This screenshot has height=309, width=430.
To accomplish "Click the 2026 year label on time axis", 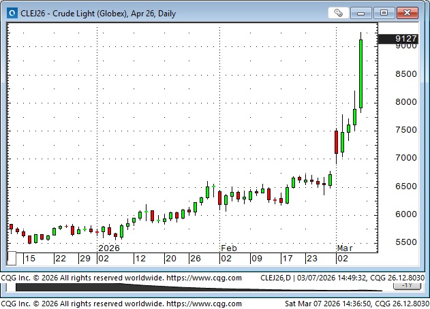I will 108,248.
